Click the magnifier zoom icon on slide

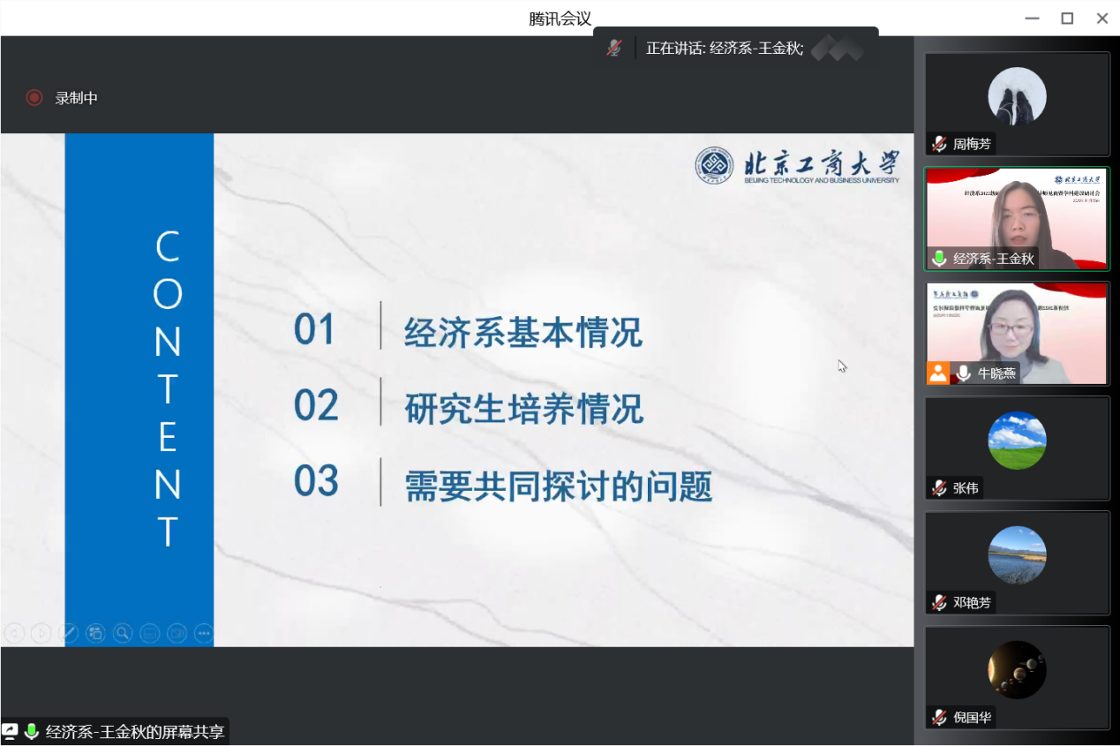click(123, 633)
